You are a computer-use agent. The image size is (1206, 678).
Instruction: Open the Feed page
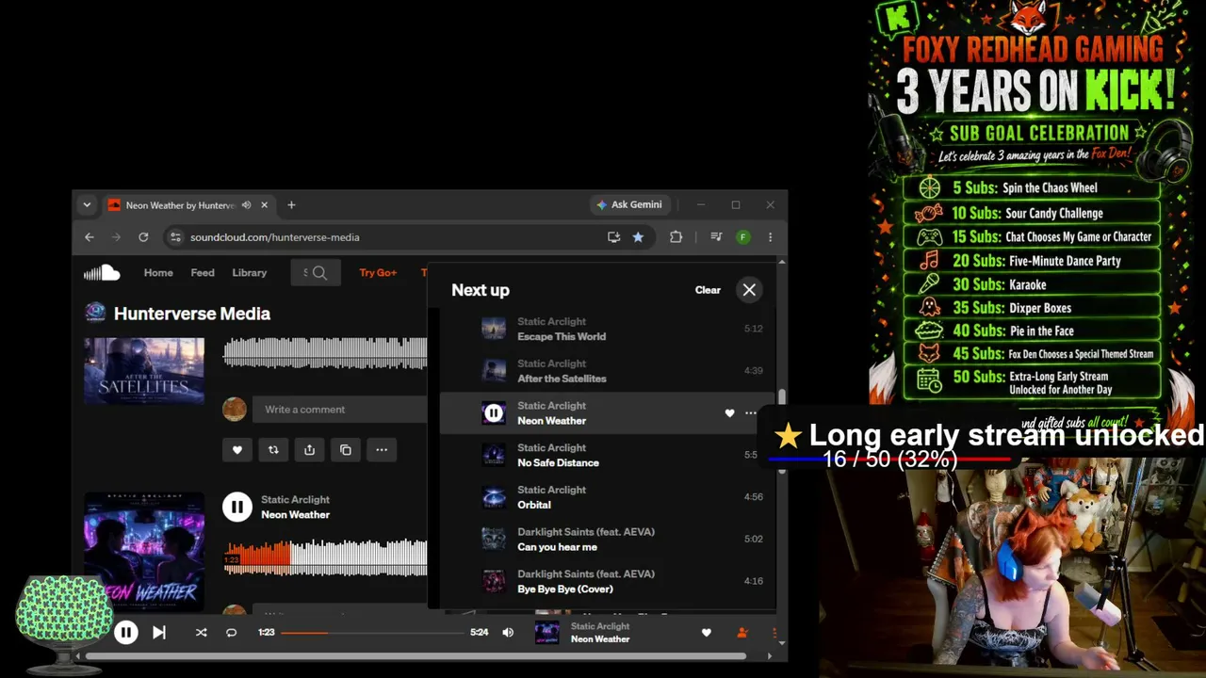pyautogui.click(x=203, y=273)
